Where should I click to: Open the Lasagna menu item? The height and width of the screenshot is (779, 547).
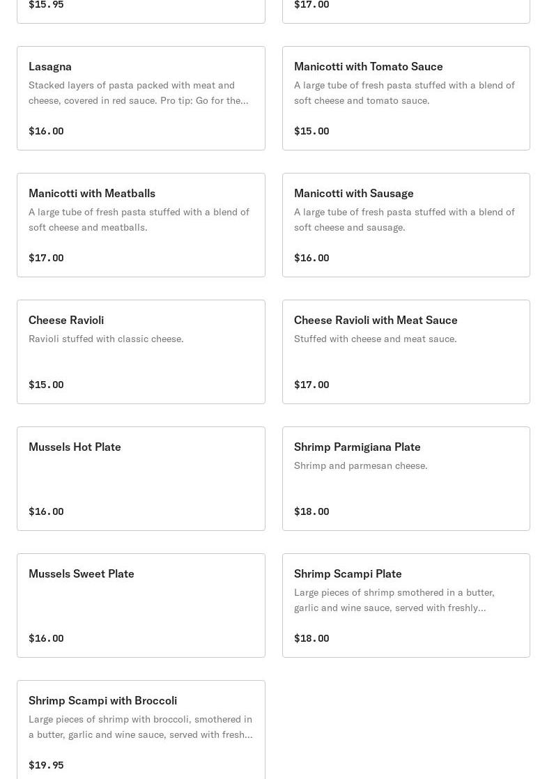141,98
